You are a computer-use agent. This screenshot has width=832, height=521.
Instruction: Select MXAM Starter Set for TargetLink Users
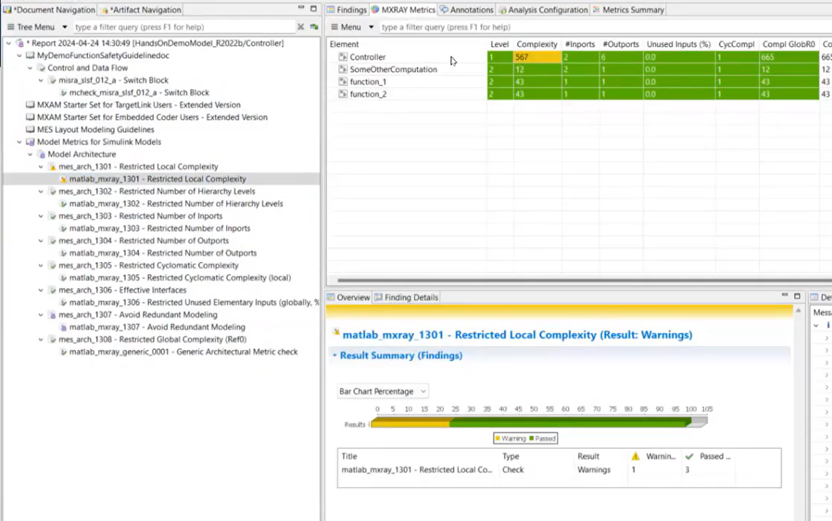pyautogui.click(x=139, y=105)
